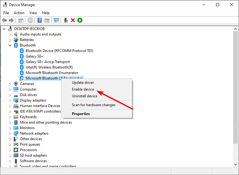Click the Galaxy S8+ Bluetooth icon
The image size is (239, 175).
(x=22, y=56)
